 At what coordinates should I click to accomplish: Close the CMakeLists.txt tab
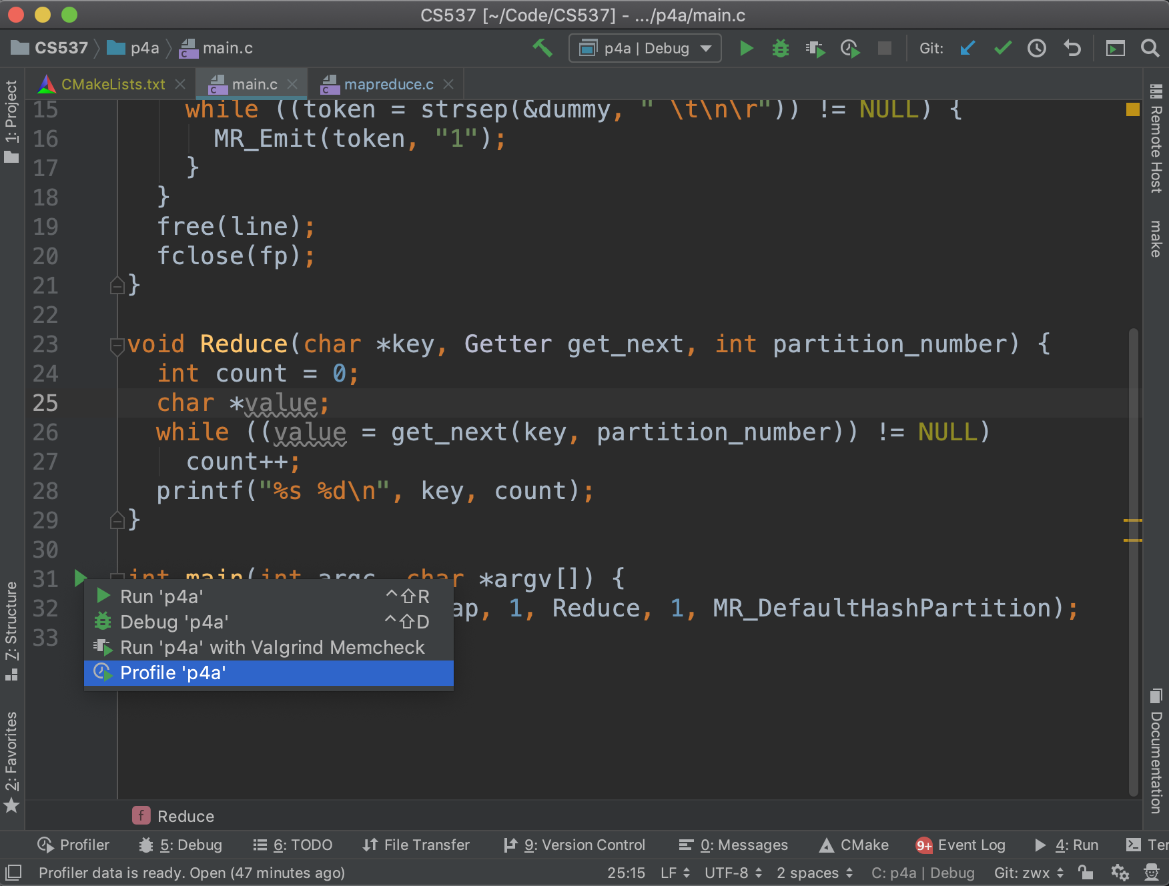click(x=180, y=85)
